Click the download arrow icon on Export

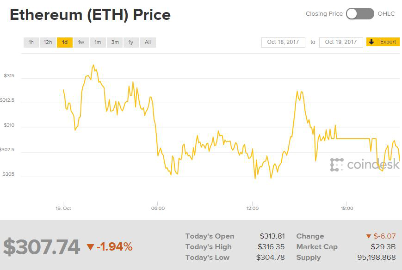click(371, 42)
